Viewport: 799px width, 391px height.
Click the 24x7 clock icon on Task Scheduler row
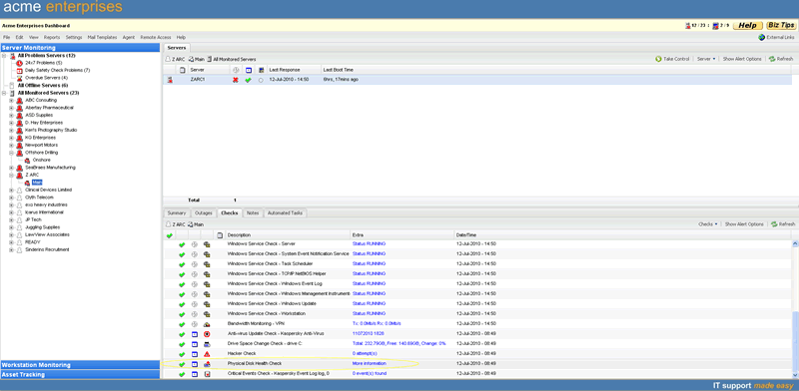pos(194,264)
